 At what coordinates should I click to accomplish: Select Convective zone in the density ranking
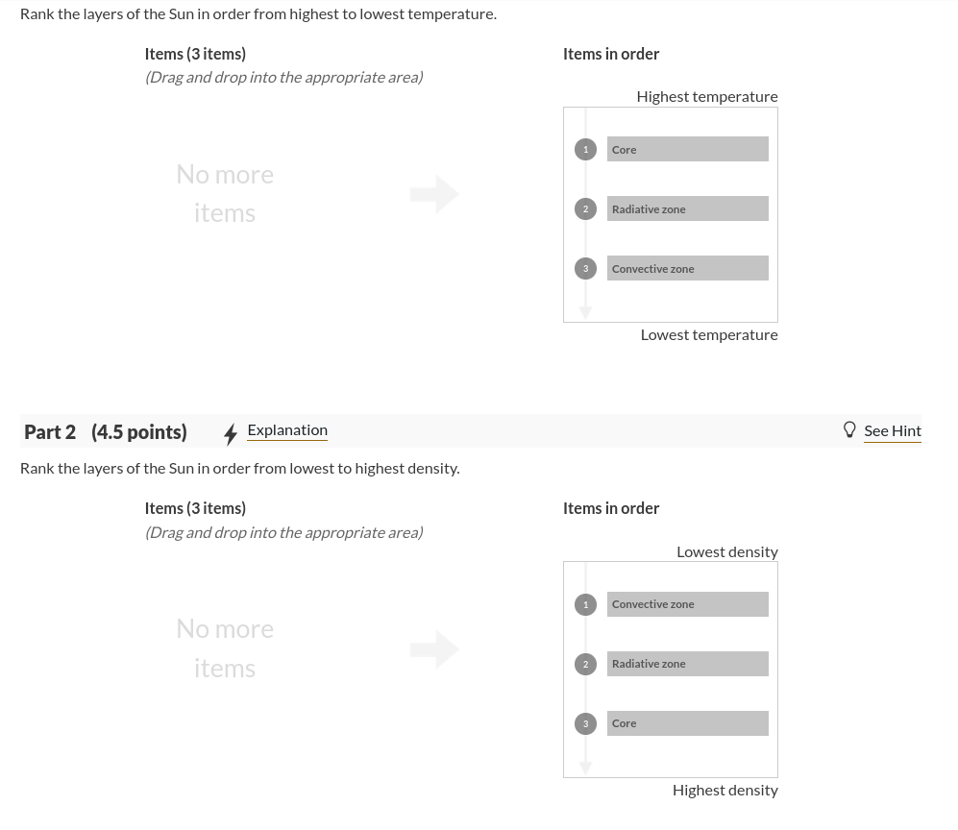[x=687, y=604]
